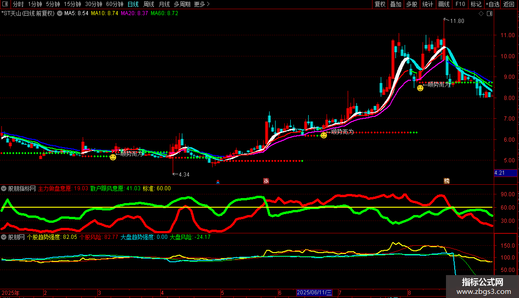519x298 pixels.
Task: Click the 4.34 low price label
Action: coord(184,175)
